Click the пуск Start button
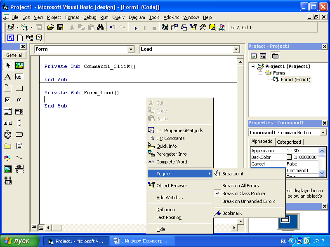The height and width of the screenshot is (247, 330). pyautogui.click(x=19, y=241)
